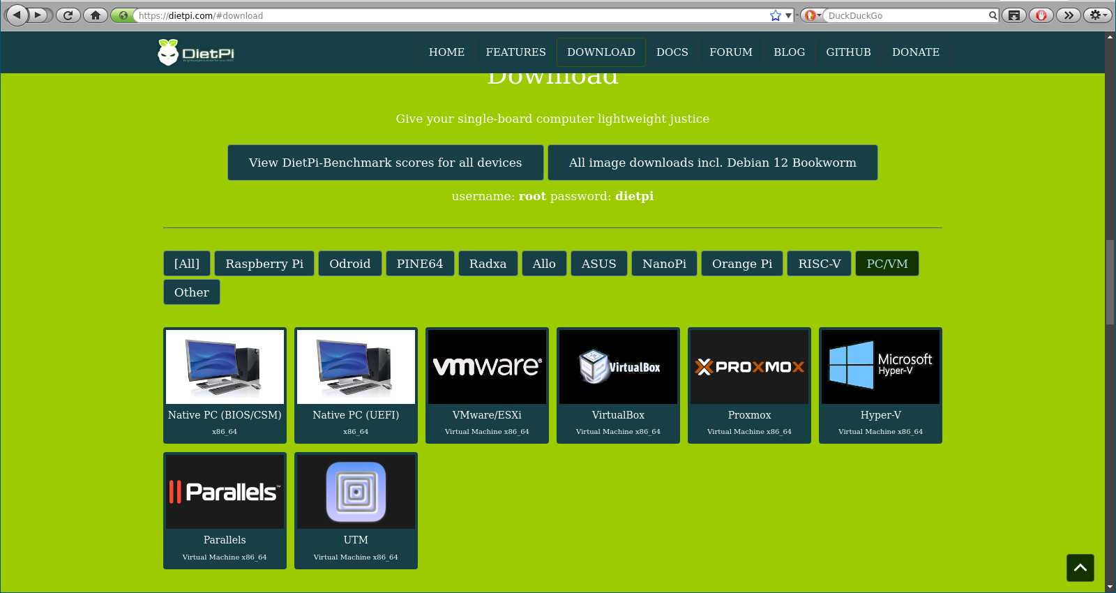Open the FEATURES menu item
This screenshot has height=593, width=1116.
pos(516,52)
